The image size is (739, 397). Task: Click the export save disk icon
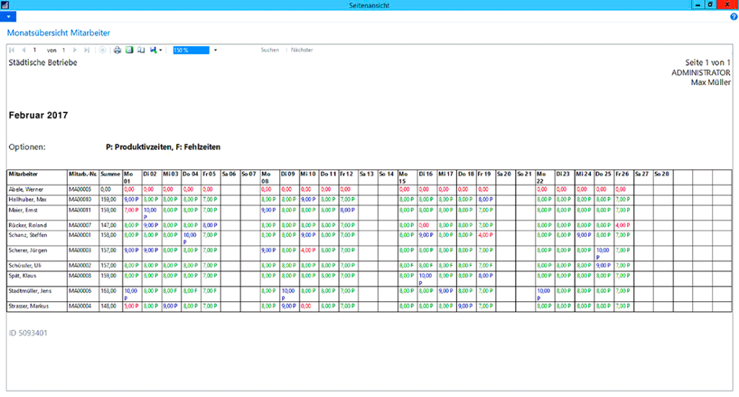click(153, 50)
